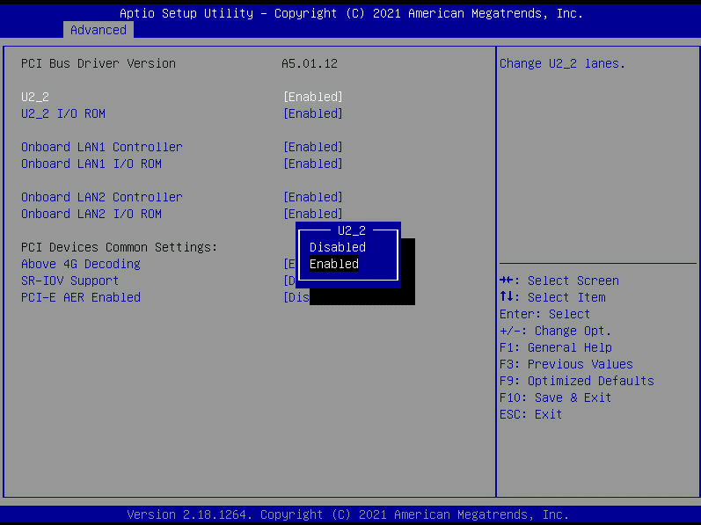Click the F10: Save & Exit hint

pyautogui.click(x=555, y=397)
